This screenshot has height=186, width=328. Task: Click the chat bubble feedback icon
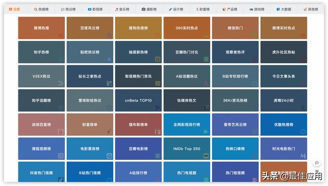pos(317,162)
